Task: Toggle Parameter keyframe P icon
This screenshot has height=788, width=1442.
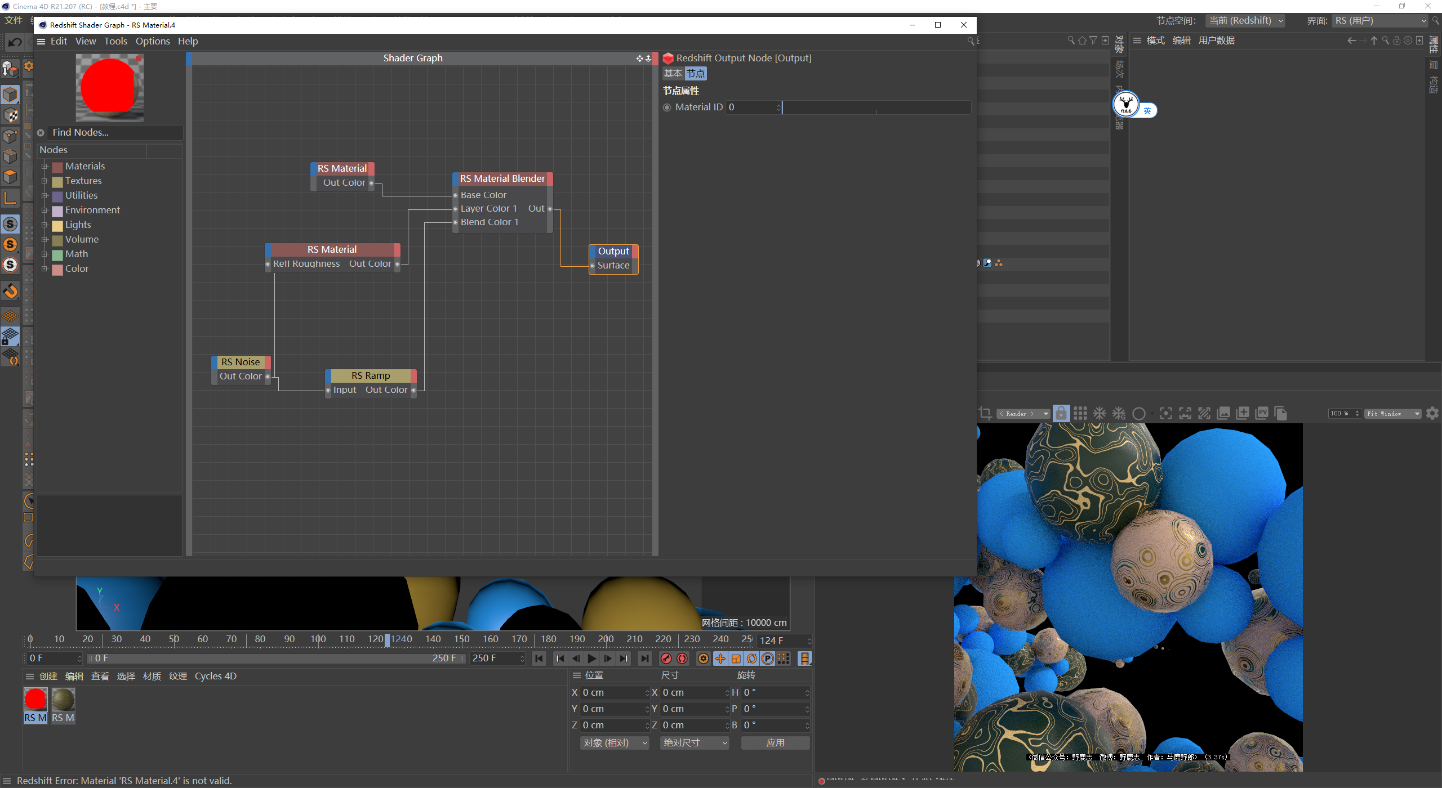Action: pyautogui.click(x=768, y=659)
